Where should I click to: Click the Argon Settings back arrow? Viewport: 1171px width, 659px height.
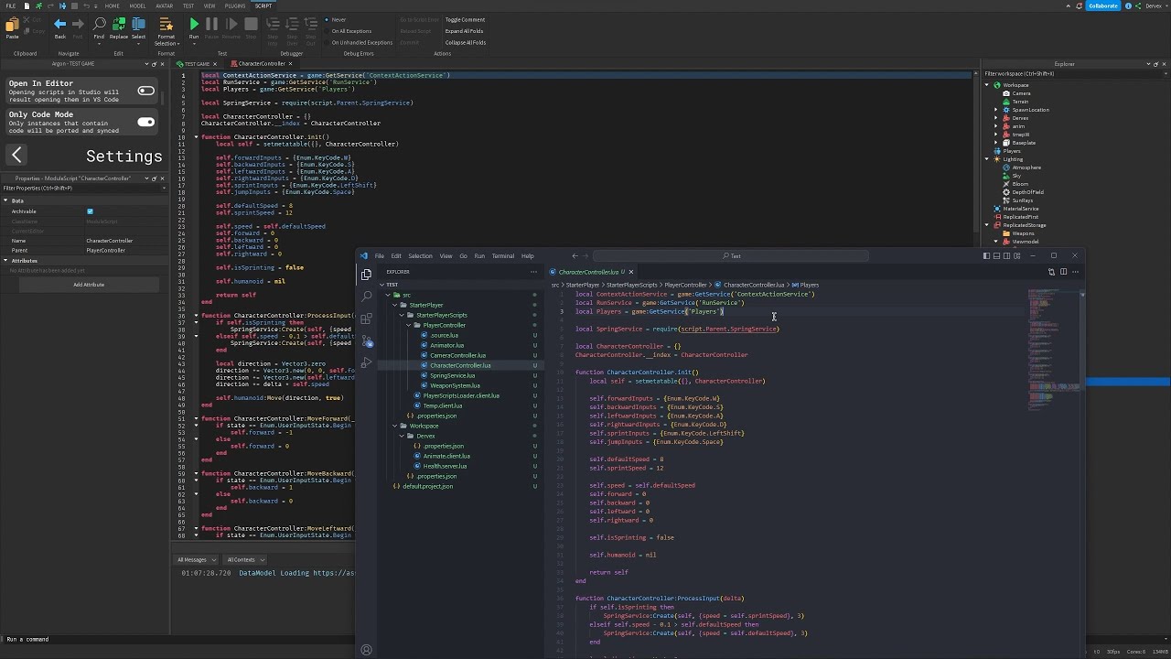(x=16, y=156)
